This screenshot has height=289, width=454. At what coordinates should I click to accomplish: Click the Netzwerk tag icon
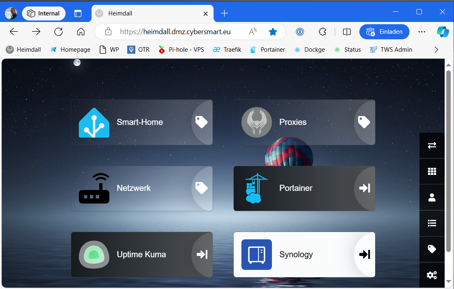point(202,188)
